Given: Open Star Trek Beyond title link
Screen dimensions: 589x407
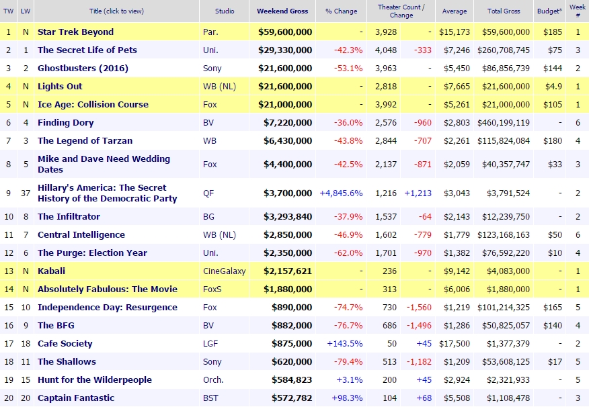Looking at the screenshot, I should [x=75, y=32].
